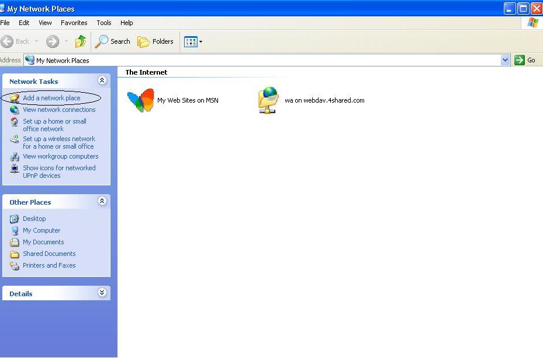Select wa on webdav.4shared.com label

[x=324, y=100]
